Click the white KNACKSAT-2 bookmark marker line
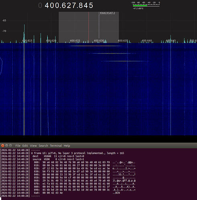The image size is (197, 200). (99, 25)
